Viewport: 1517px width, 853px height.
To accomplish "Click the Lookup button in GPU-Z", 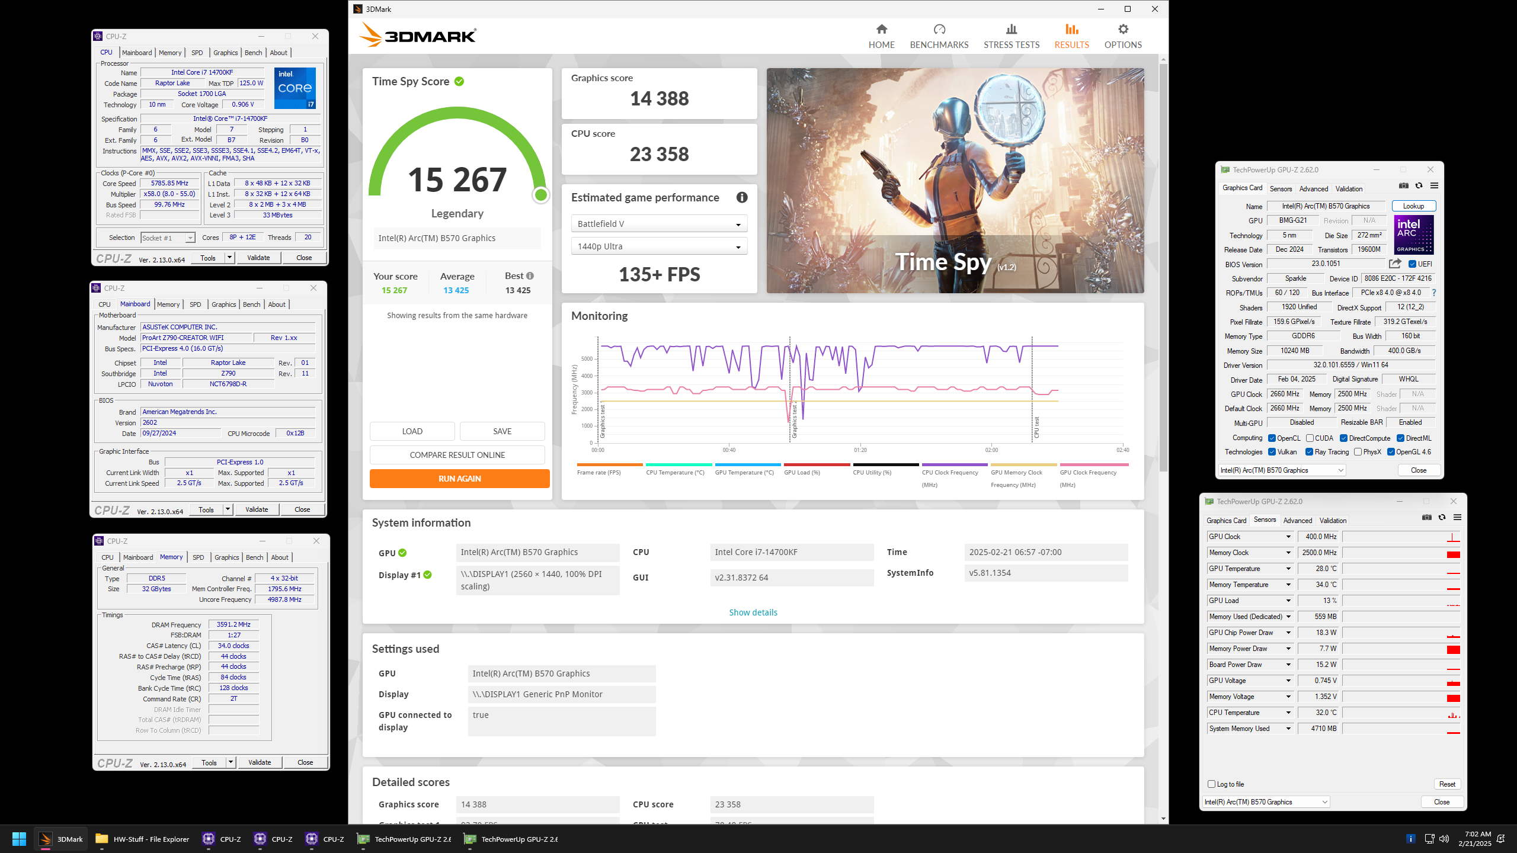I will [1413, 206].
